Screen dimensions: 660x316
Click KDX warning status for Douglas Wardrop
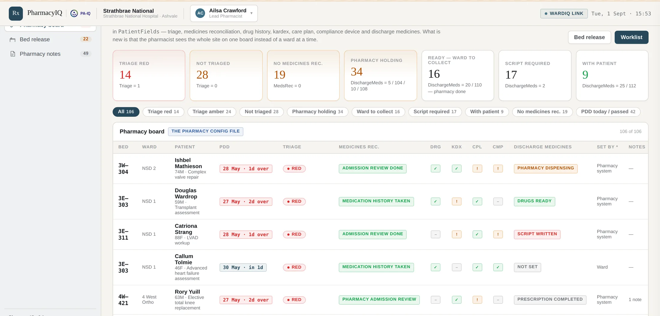click(457, 201)
